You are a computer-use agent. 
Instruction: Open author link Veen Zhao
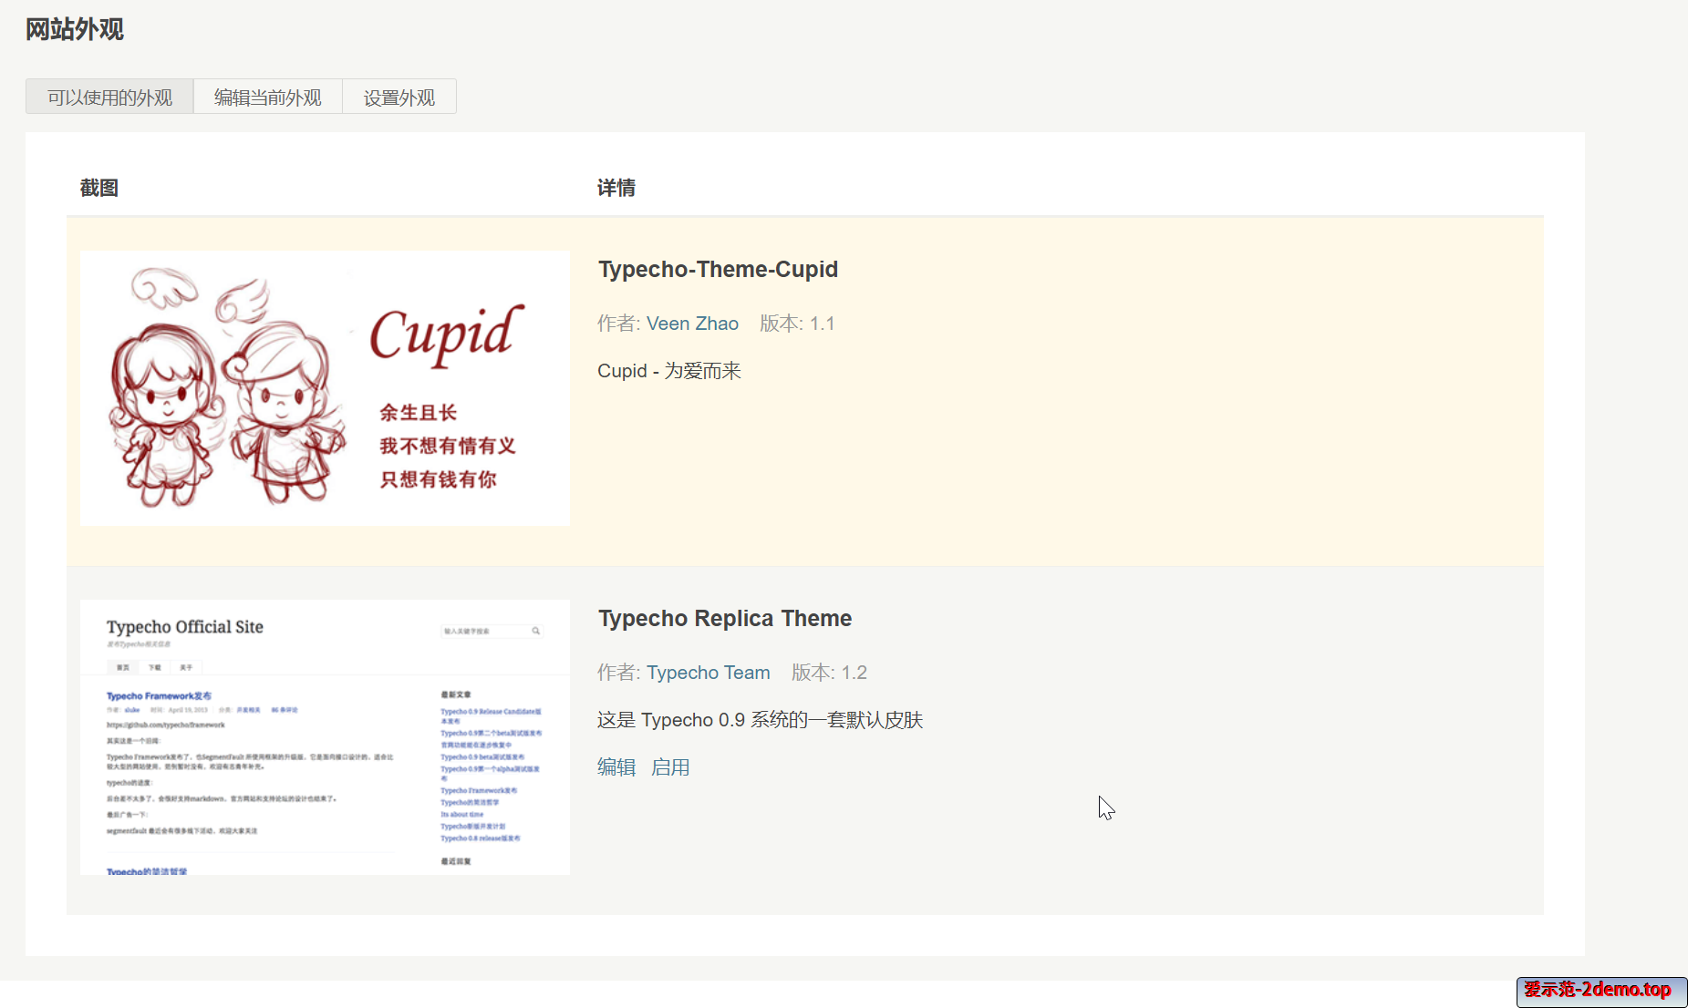(692, 324)
